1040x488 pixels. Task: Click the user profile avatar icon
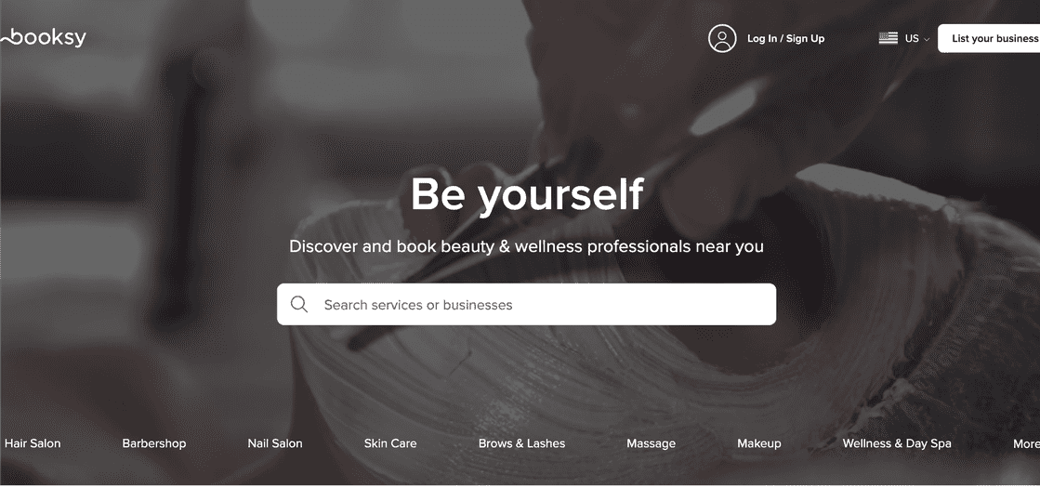click(x=722, y=38)
